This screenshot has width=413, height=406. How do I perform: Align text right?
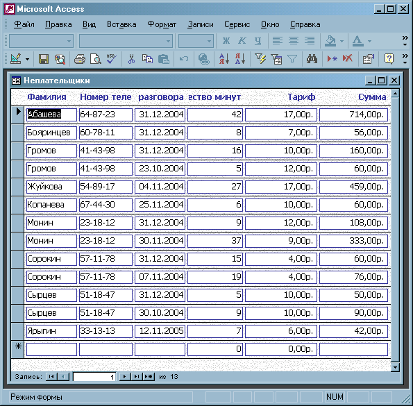point(310,41)
